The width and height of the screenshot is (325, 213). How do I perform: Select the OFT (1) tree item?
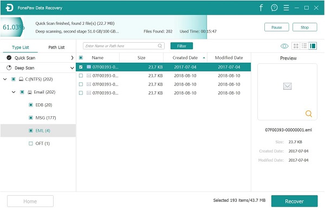[42, 143]
